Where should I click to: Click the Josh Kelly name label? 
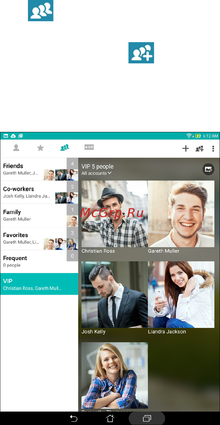click(93, 332)
